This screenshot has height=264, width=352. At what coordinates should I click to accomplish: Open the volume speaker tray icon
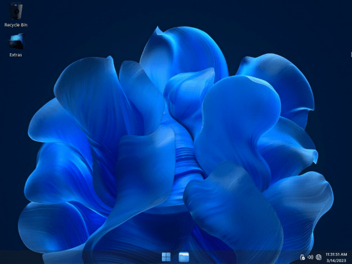[x=310, y=257]
